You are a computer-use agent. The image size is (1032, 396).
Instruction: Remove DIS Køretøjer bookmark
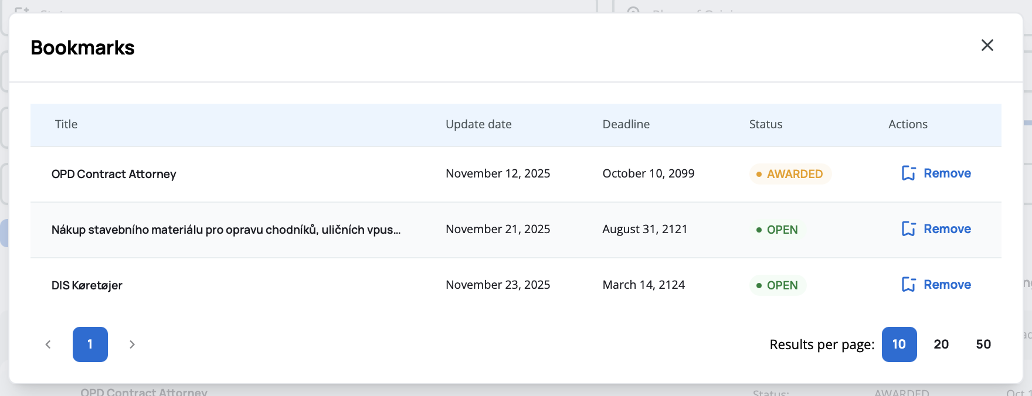click(x=946, y=285)
